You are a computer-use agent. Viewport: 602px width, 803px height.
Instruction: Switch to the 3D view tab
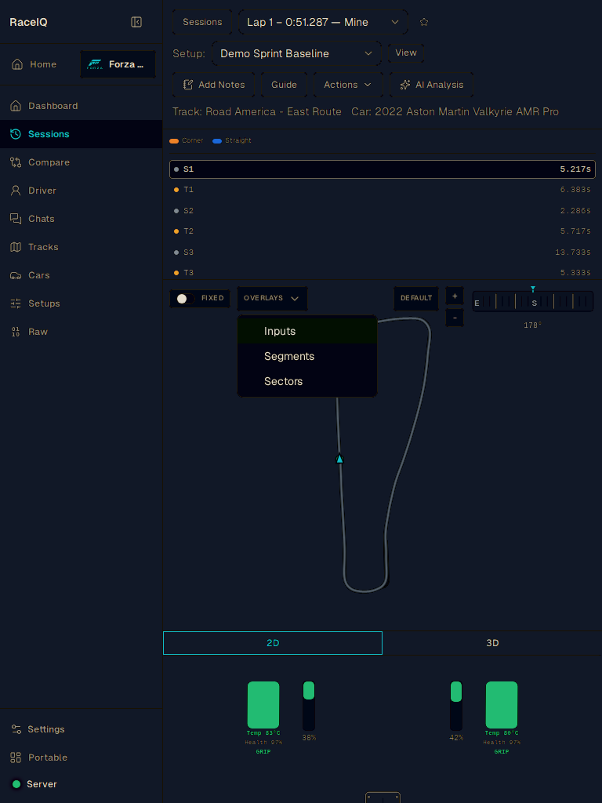(492, 643)
